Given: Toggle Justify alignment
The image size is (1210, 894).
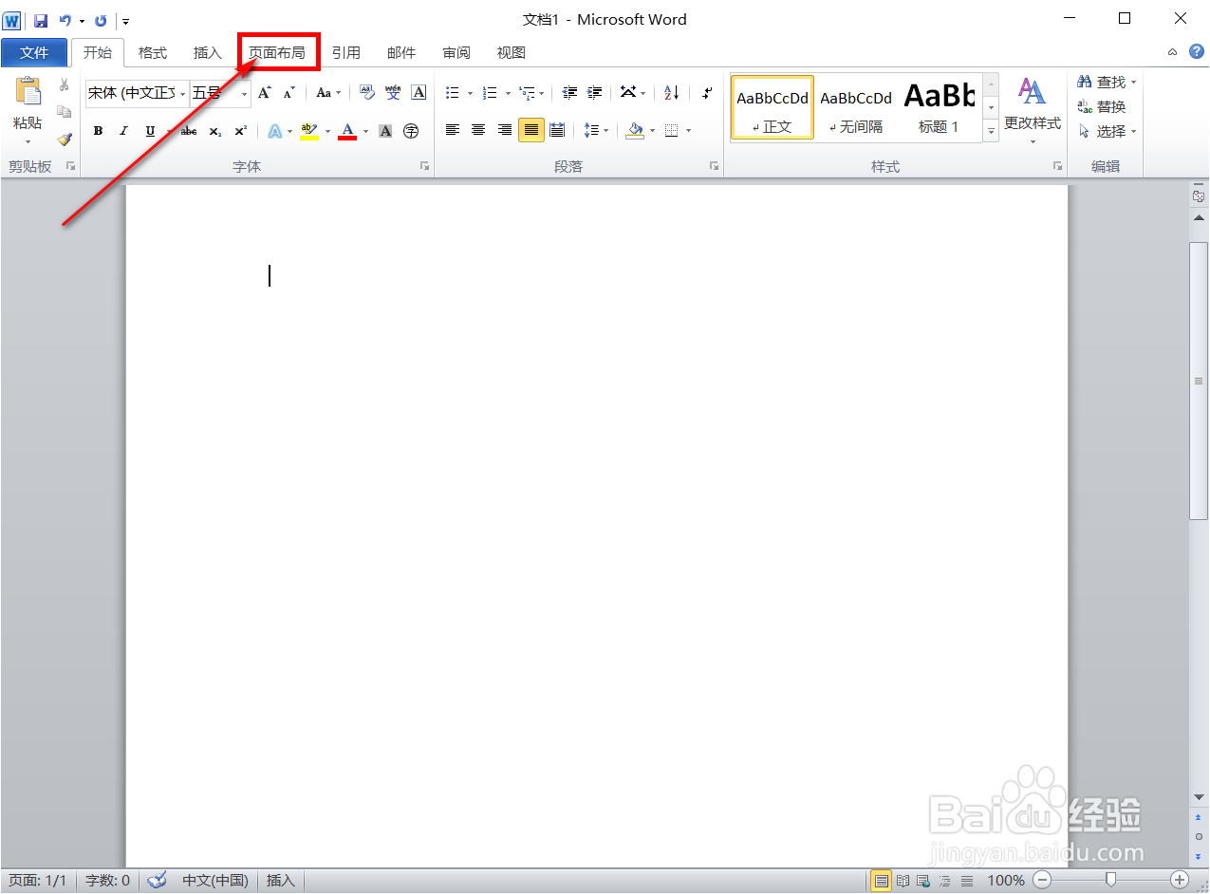Looking at the screenshot, I should pos(531,130).
